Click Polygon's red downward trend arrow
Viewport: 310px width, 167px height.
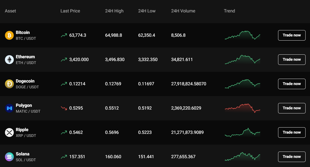click(64, 108)
